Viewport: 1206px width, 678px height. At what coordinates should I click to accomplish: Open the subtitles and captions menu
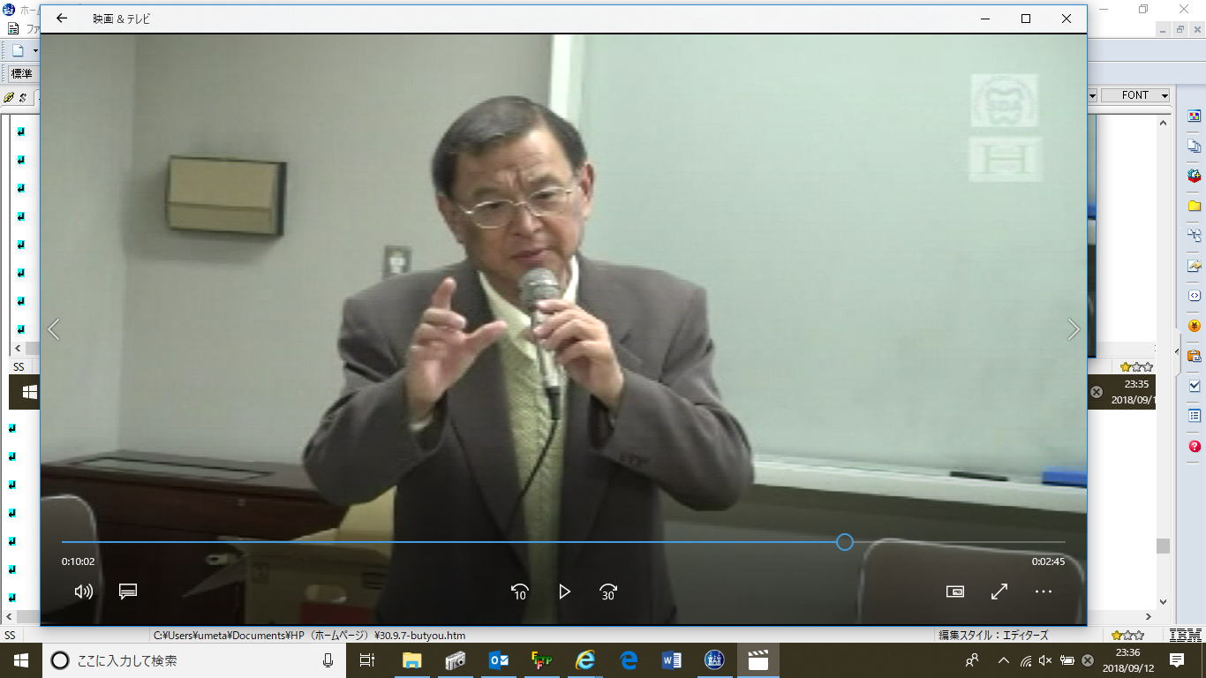tap(128, 591)
